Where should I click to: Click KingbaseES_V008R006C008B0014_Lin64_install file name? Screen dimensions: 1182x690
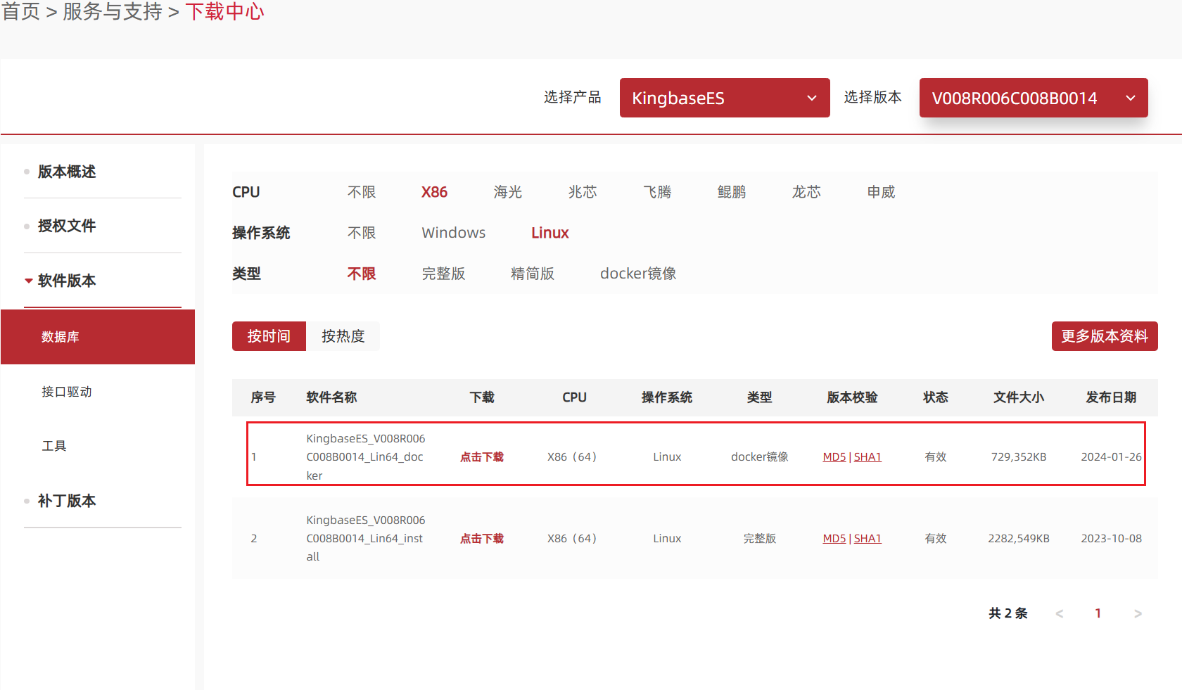coord(366,539)
